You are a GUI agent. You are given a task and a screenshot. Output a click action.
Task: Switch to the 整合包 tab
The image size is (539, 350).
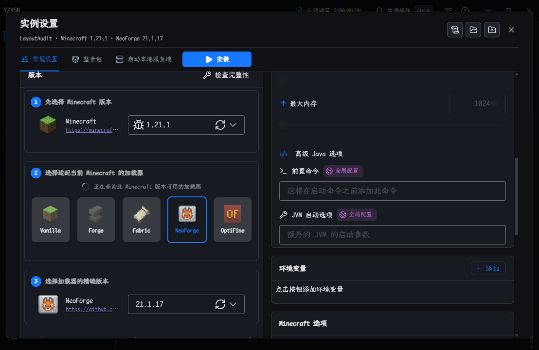[x=87, y=59]
